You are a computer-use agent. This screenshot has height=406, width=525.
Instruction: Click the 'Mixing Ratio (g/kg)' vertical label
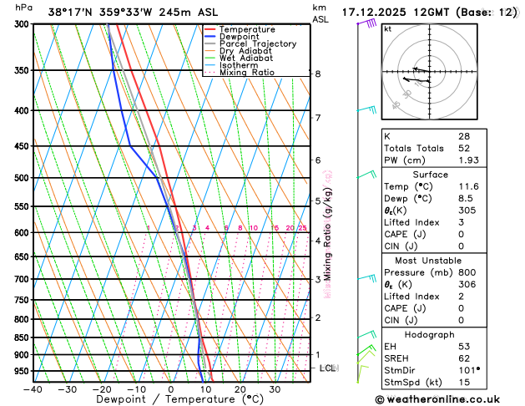328,234
